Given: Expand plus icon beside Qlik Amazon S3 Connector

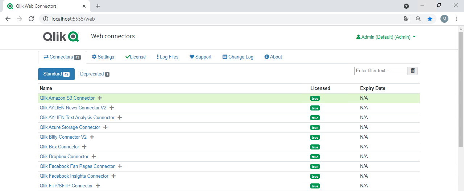Looking at the screenshot, I should click(x=100, y=98).
